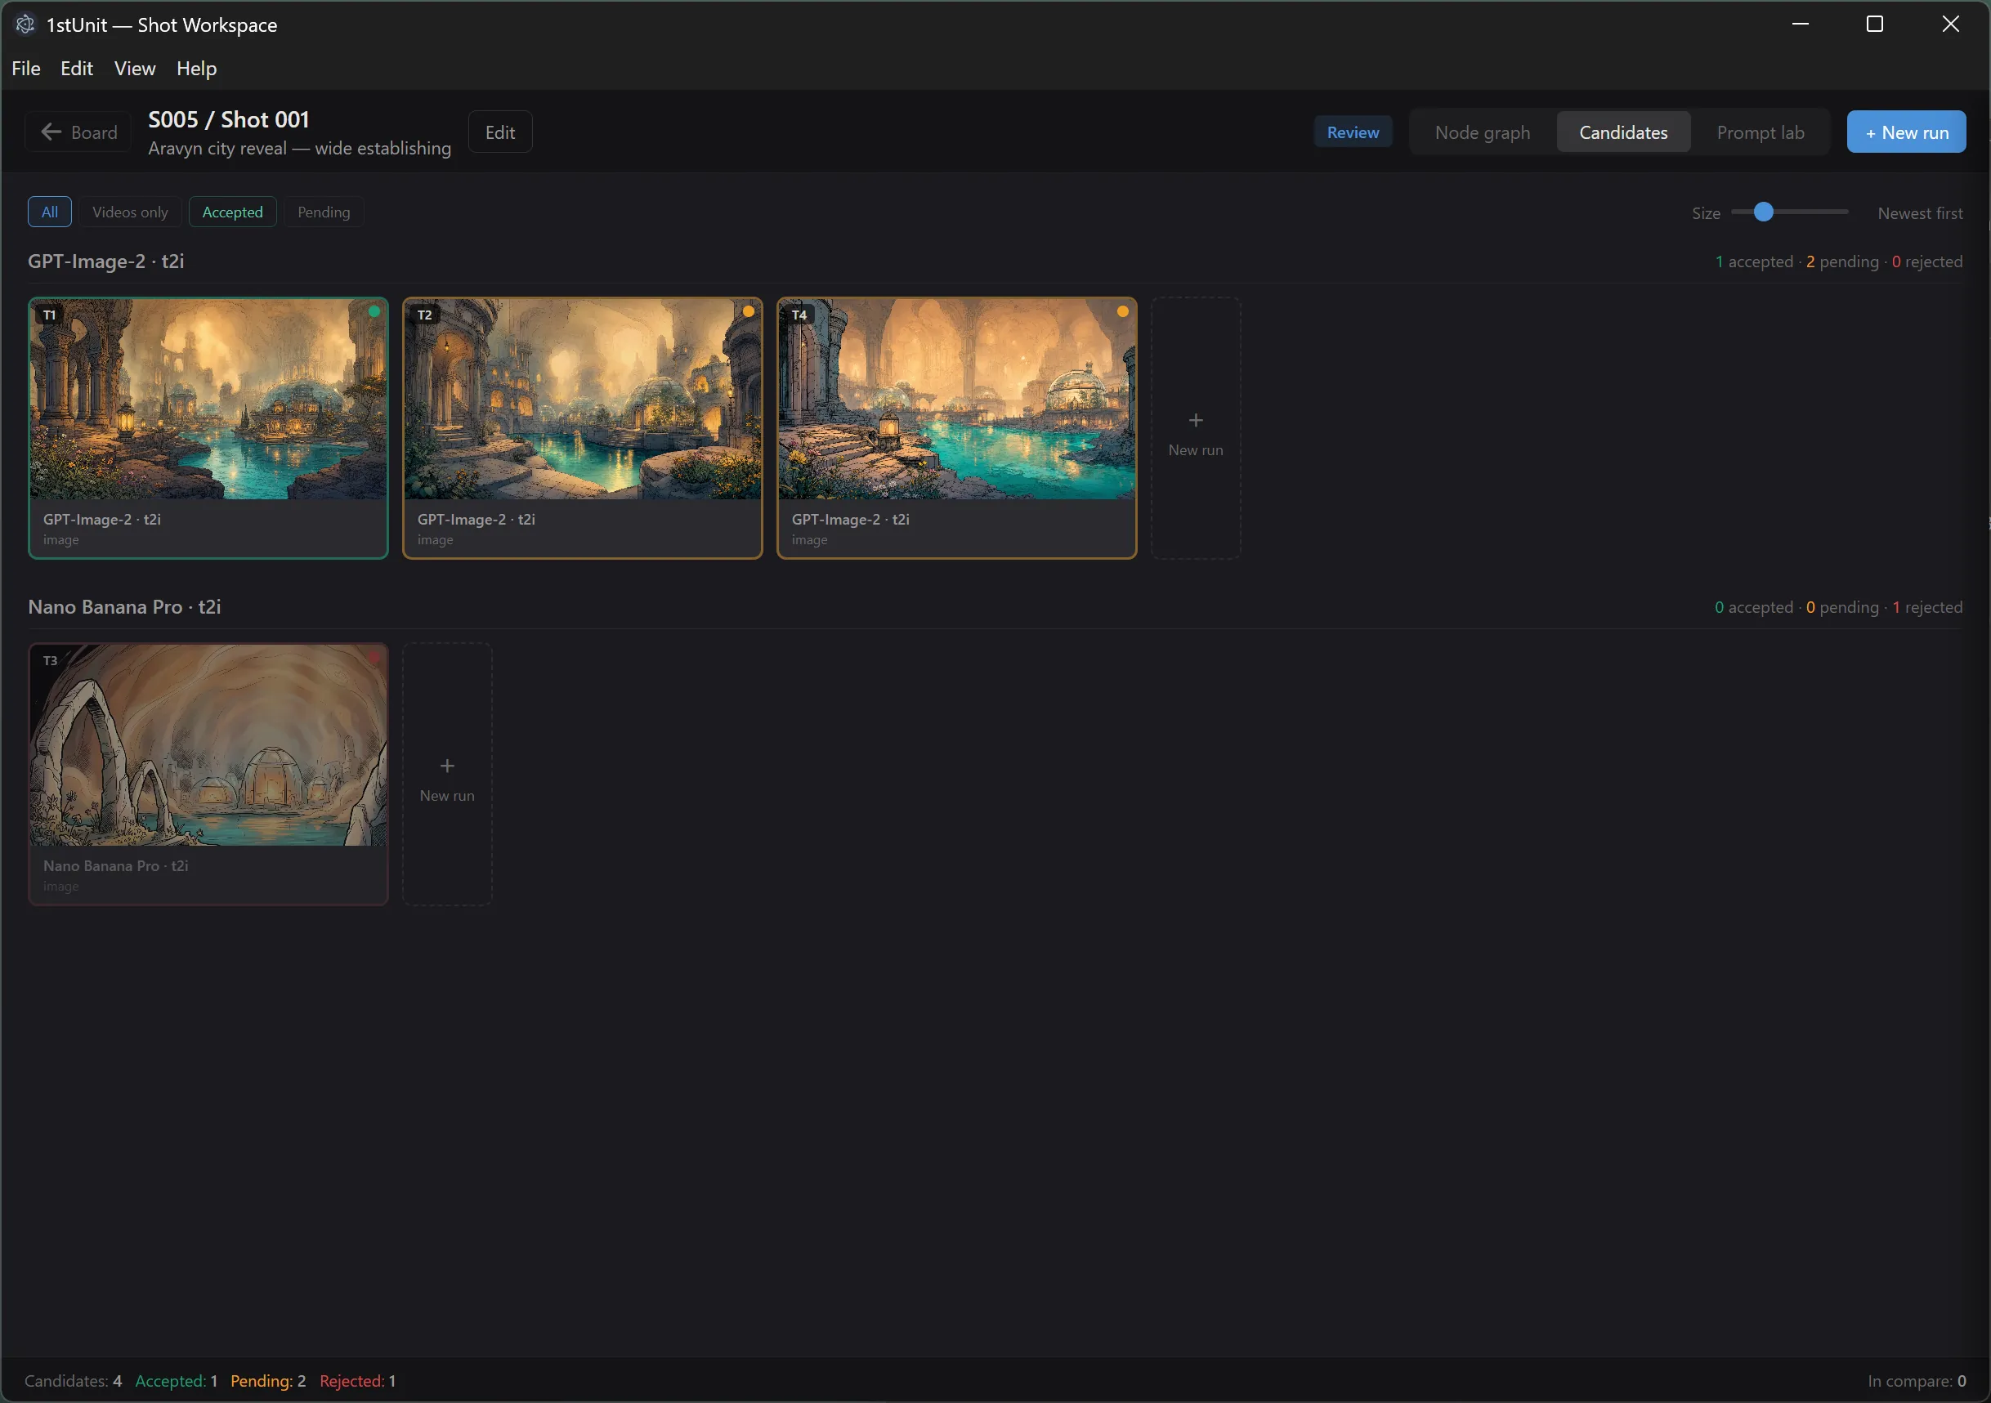Viewport: 1991px width, 1403px height.
Task: Click the T4 label badge
Action: [799, 315]
